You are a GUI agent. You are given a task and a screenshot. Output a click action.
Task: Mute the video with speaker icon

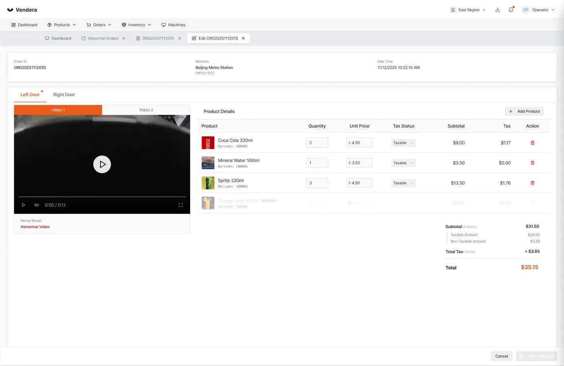point(37,205)
